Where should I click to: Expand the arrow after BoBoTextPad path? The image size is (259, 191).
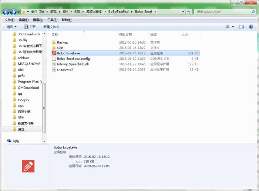pyautogui.click(x=132, y=12)
